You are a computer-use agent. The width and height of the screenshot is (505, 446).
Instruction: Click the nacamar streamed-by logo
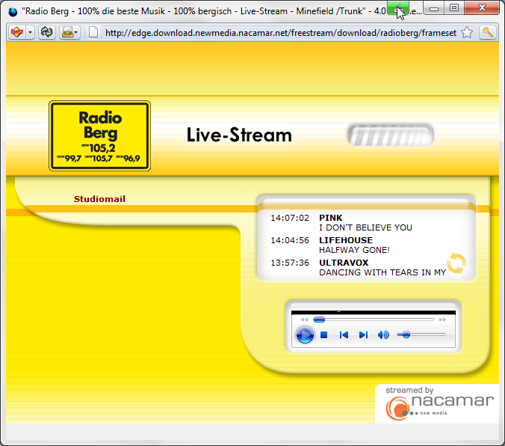(x=439, y=404)
